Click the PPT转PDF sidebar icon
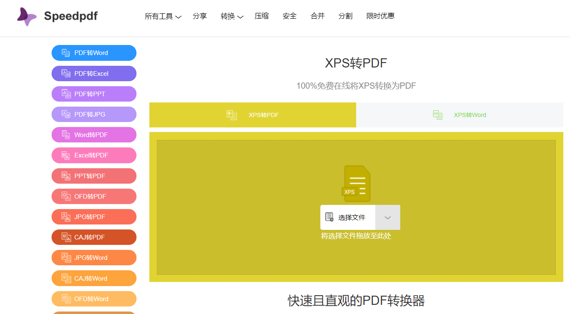 (66, 176)
